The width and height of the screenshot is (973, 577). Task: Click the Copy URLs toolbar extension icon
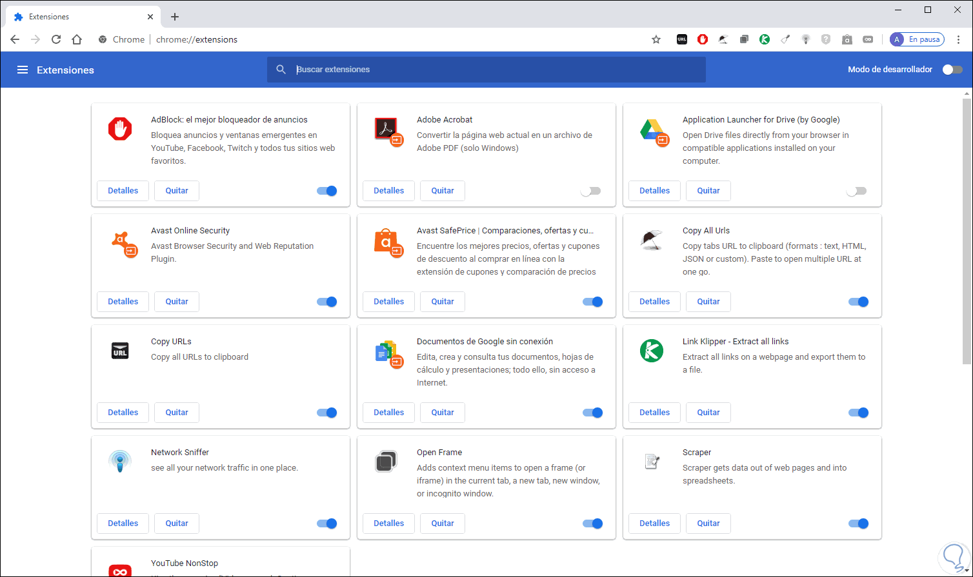coord(682,39)
